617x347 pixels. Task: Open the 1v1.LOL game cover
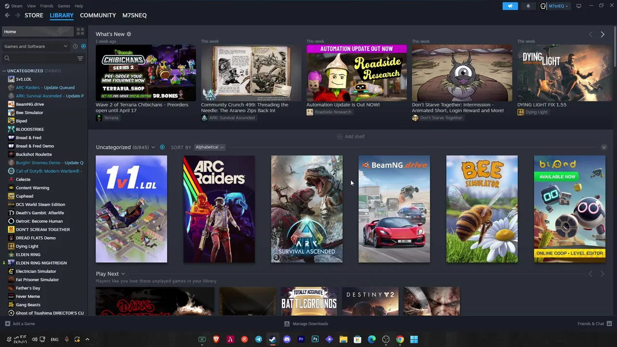coord(131,209)
